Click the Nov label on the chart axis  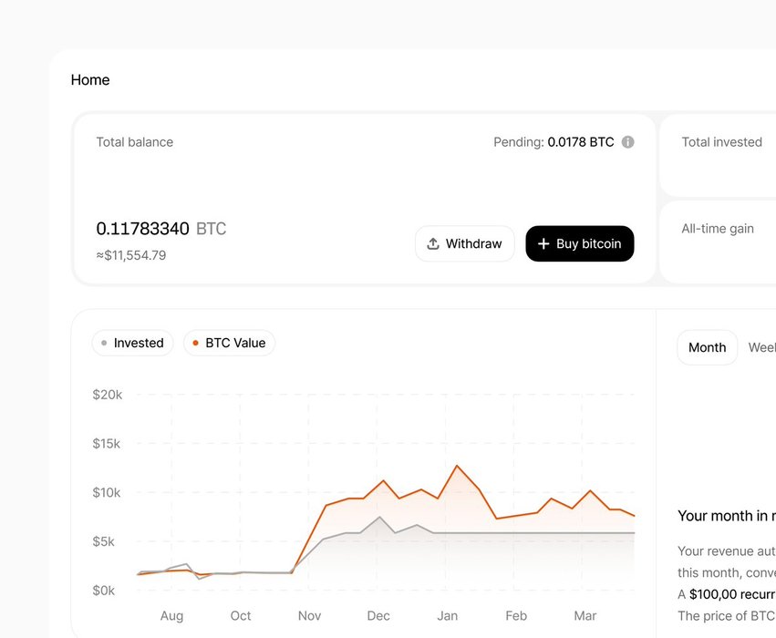(x=309, y=616)
